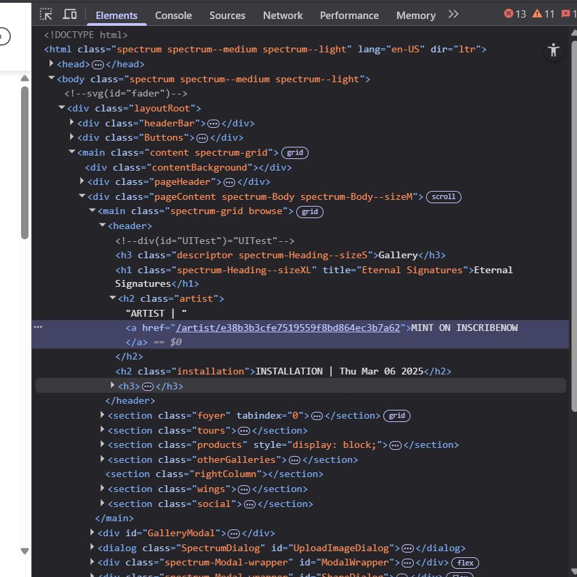Open the Sources tab
This screenshot has height=577, width=577.
pyautogui.click(x=227, y=16)
